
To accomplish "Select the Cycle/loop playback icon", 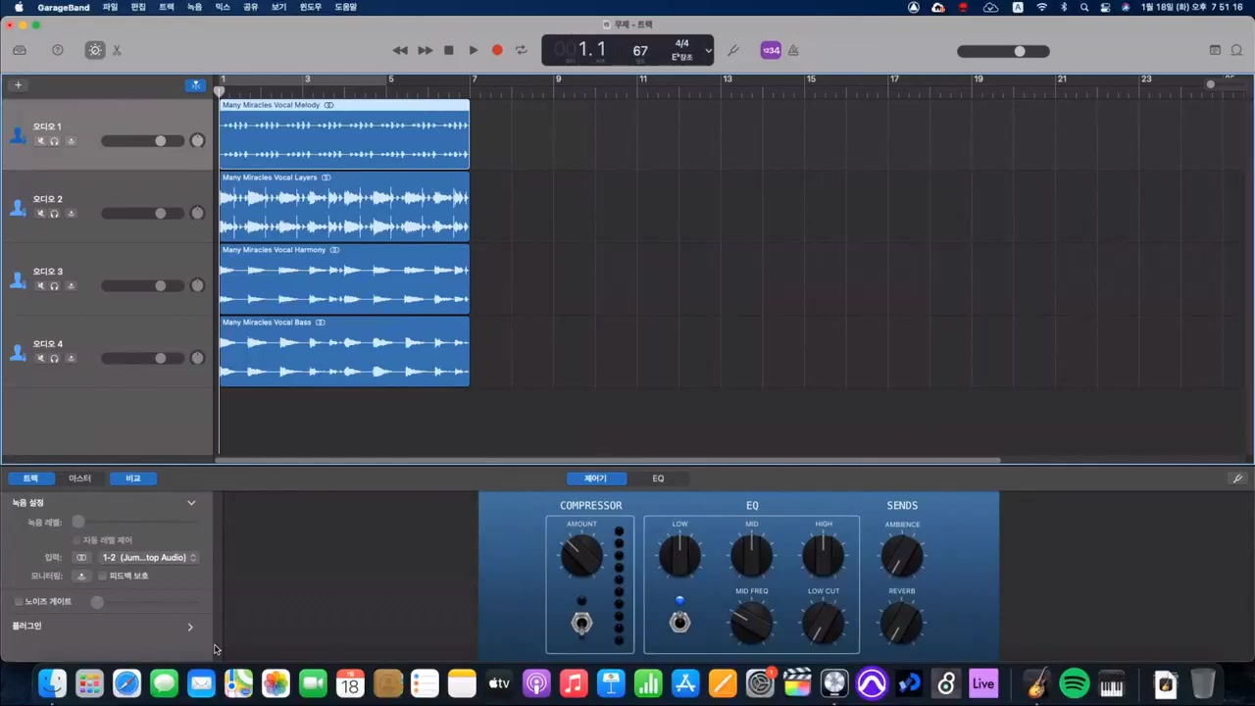I will tap(521, 50).
